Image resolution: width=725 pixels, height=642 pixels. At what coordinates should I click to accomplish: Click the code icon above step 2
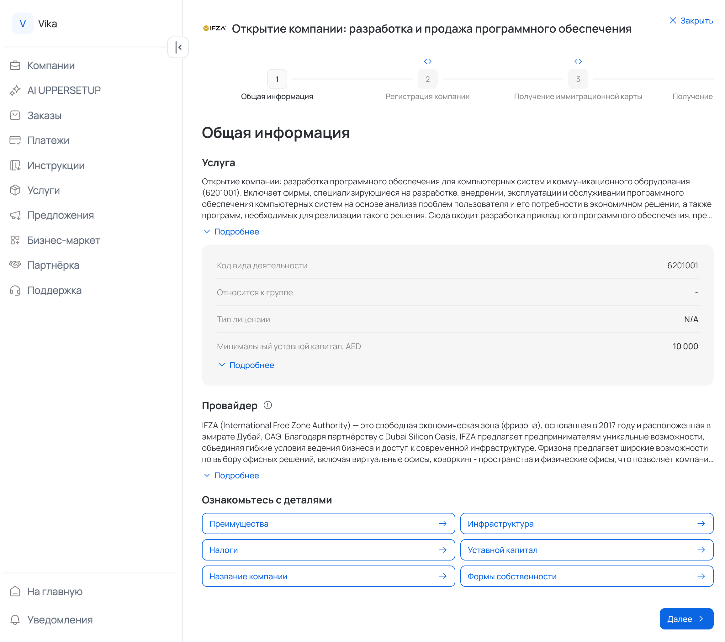pyautogui.click(x=427, y=61)
